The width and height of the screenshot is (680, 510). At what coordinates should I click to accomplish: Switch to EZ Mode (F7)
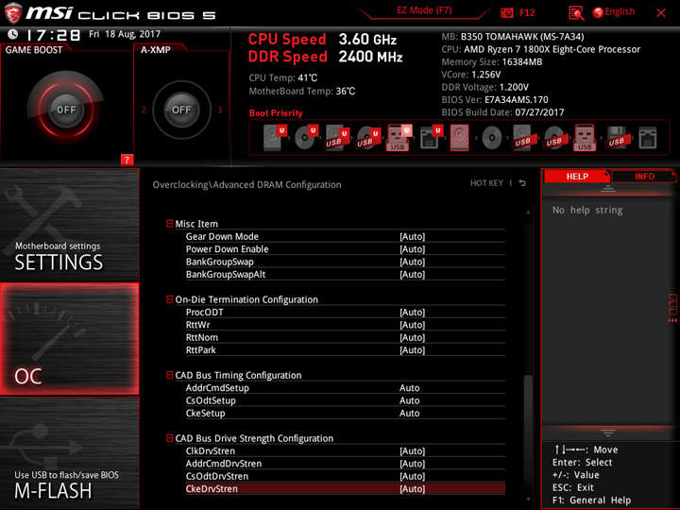[424, 10]
